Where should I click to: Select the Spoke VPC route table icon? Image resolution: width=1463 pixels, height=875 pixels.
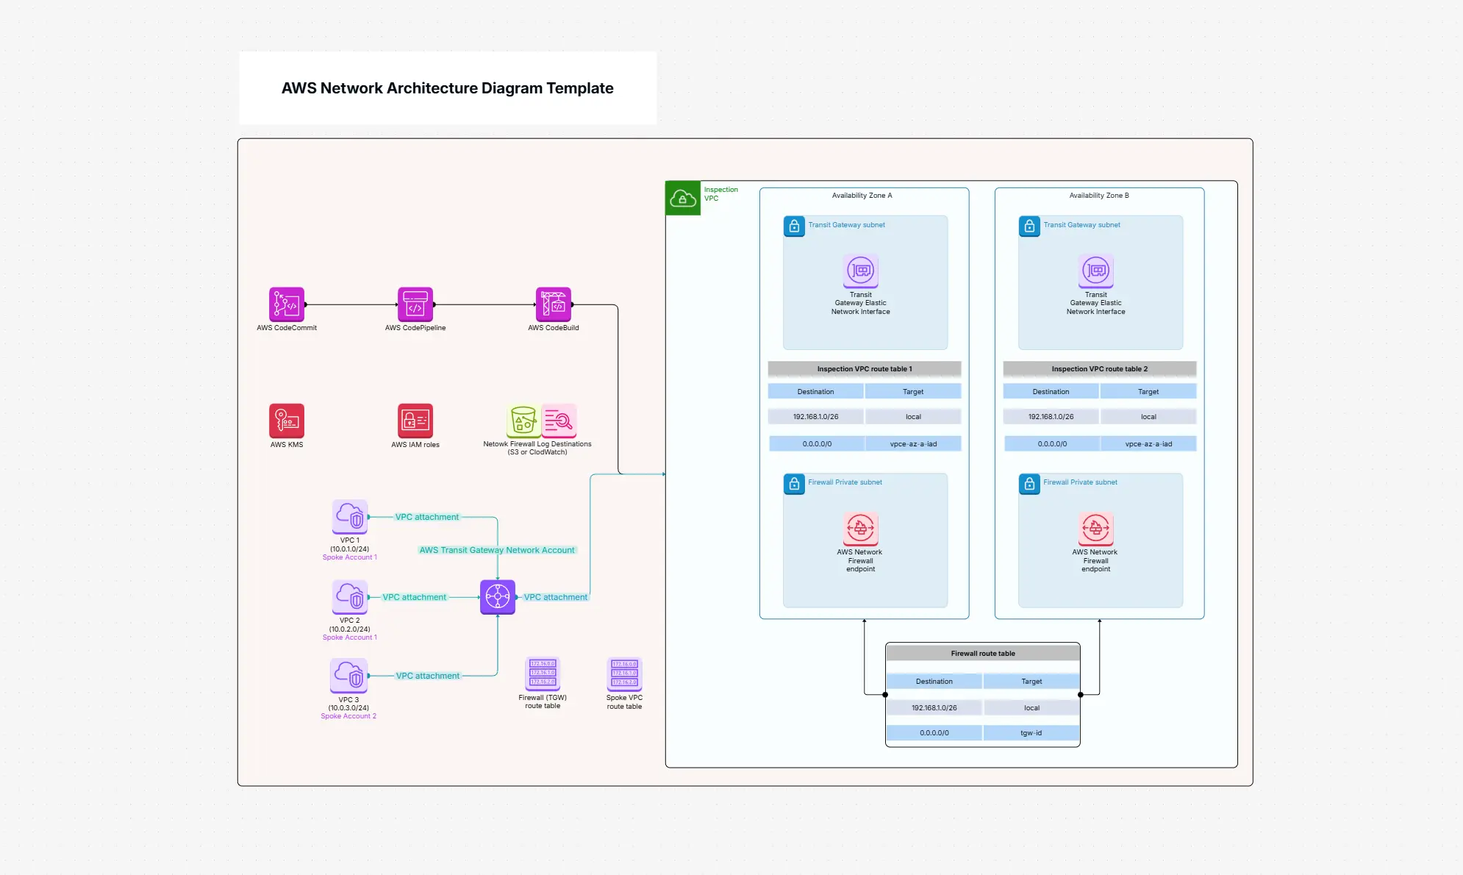(624, 674)
